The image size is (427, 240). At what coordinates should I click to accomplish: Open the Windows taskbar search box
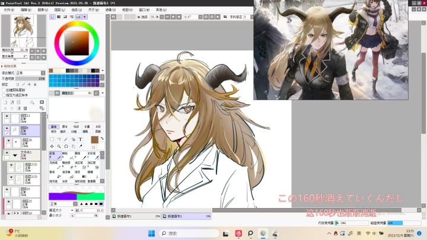[189, 233]
